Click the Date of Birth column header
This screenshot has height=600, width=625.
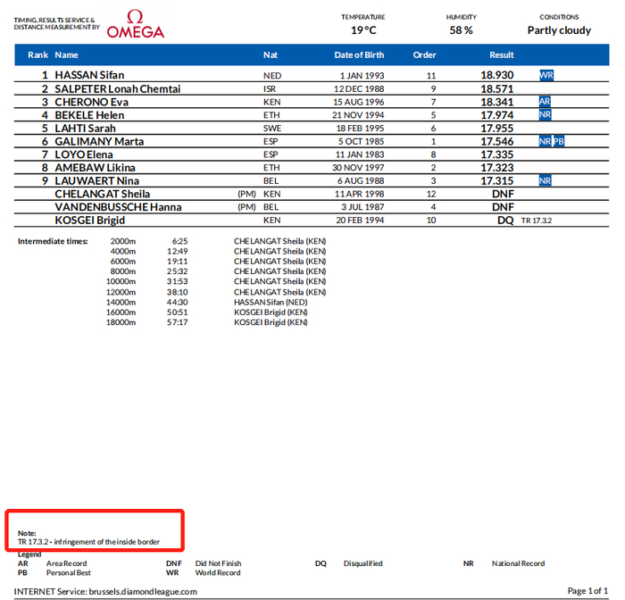click(x=359, y=55)
